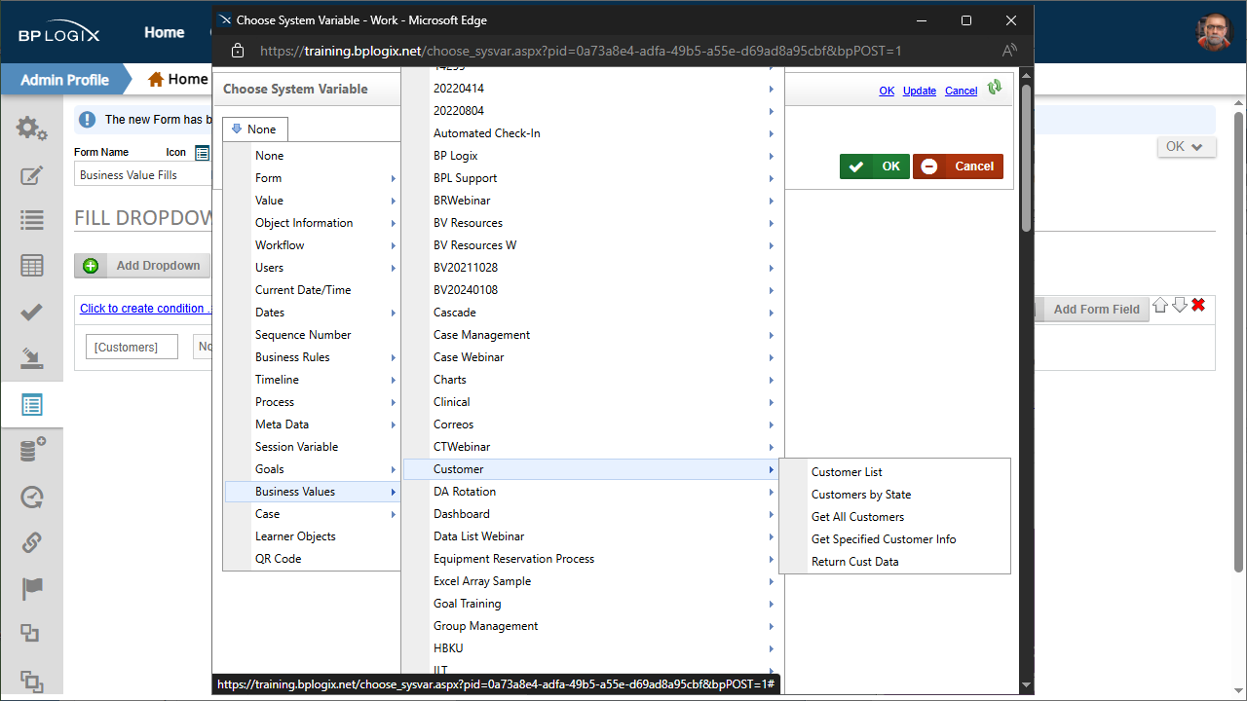Click the database-plus icon in the sidebar
The width and height of the screenshot is (1247, 701).
coord(31,450)
